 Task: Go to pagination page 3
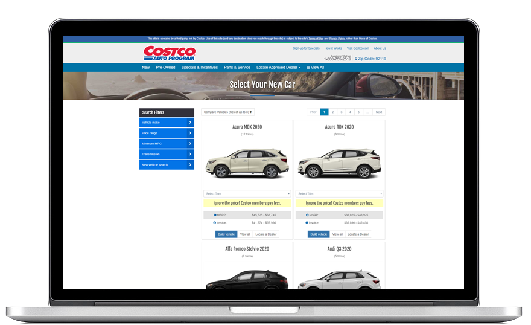tap(342, 112)
